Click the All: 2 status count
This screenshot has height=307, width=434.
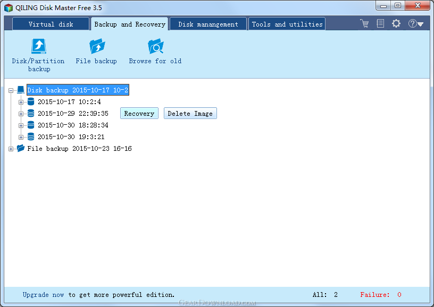tap(325, 295)
